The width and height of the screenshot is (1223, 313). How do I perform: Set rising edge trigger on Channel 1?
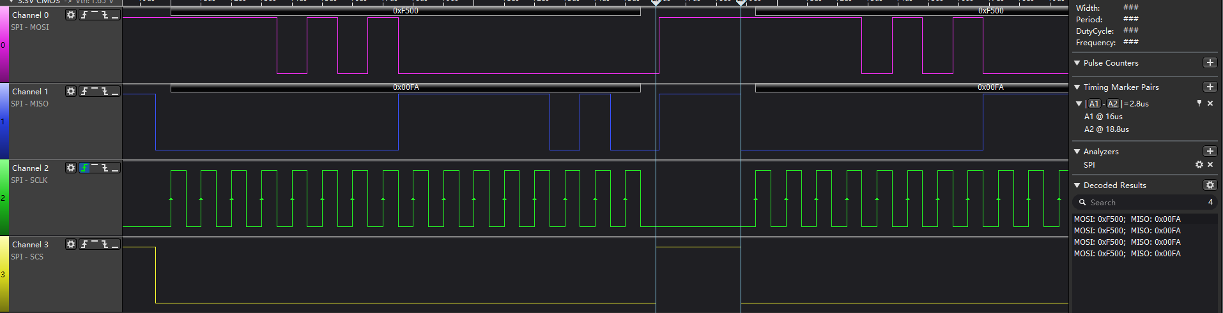coord(84,91)
